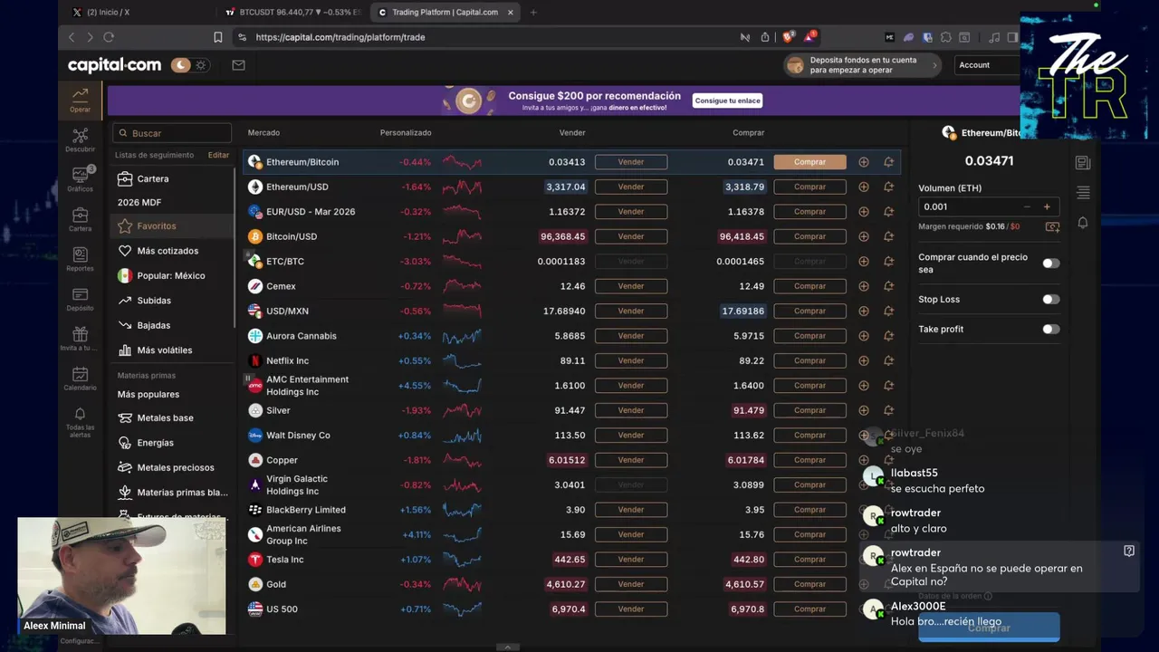This screenshot has width=1159, height=652.
Task: Enable the Stop Loss toggle
Action: (x=1050, y=300)
